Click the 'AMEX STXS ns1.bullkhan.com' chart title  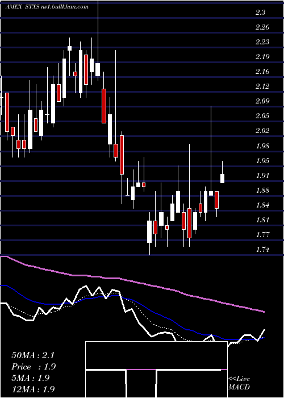coord(47,7)
